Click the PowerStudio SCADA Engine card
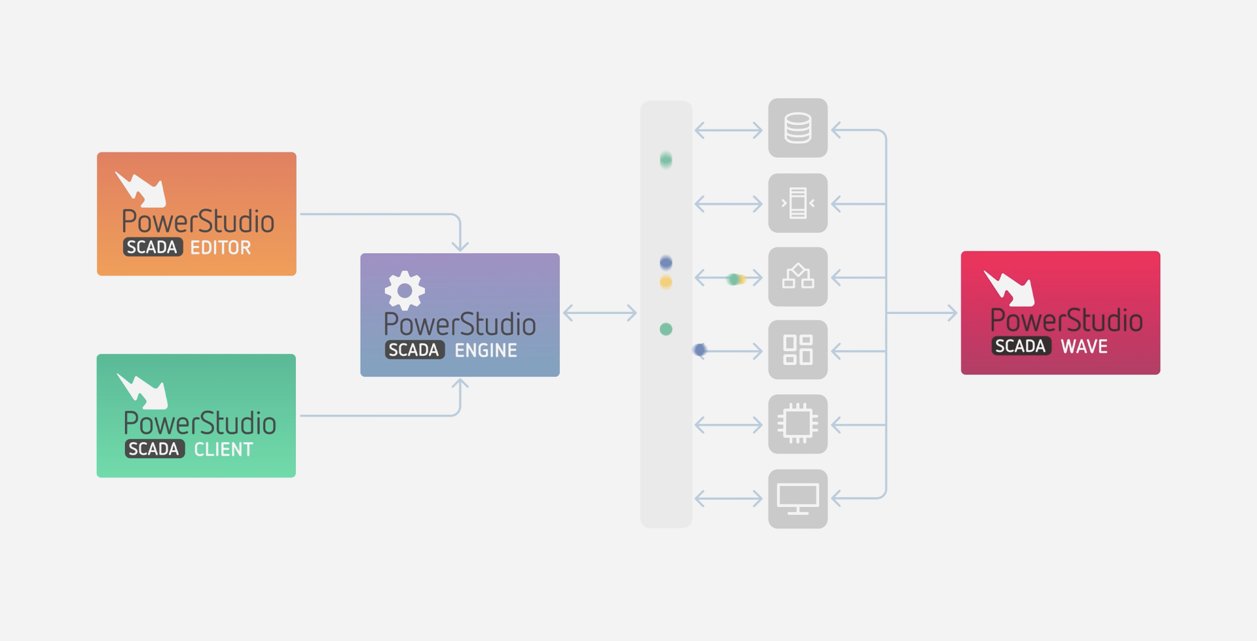 pyautogui.click(x=460, y=315)
